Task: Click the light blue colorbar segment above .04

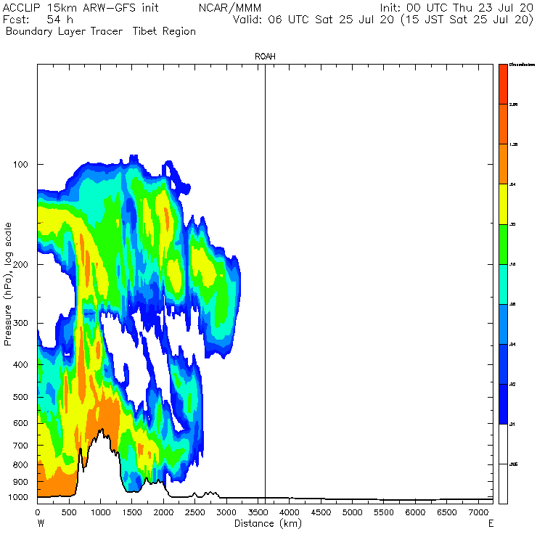Action: coord(503,324)
